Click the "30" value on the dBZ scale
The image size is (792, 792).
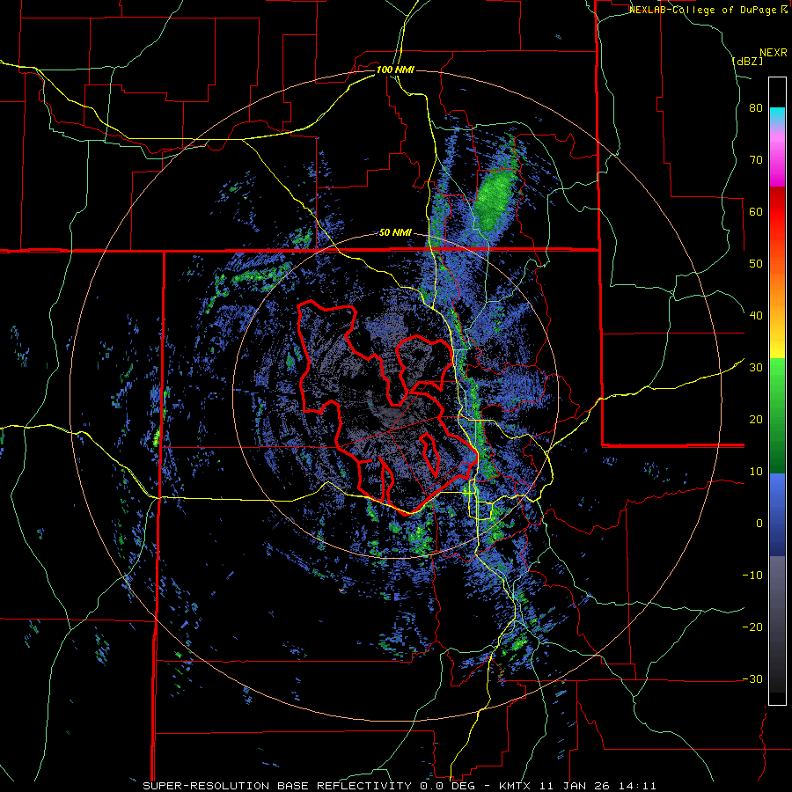756,368
